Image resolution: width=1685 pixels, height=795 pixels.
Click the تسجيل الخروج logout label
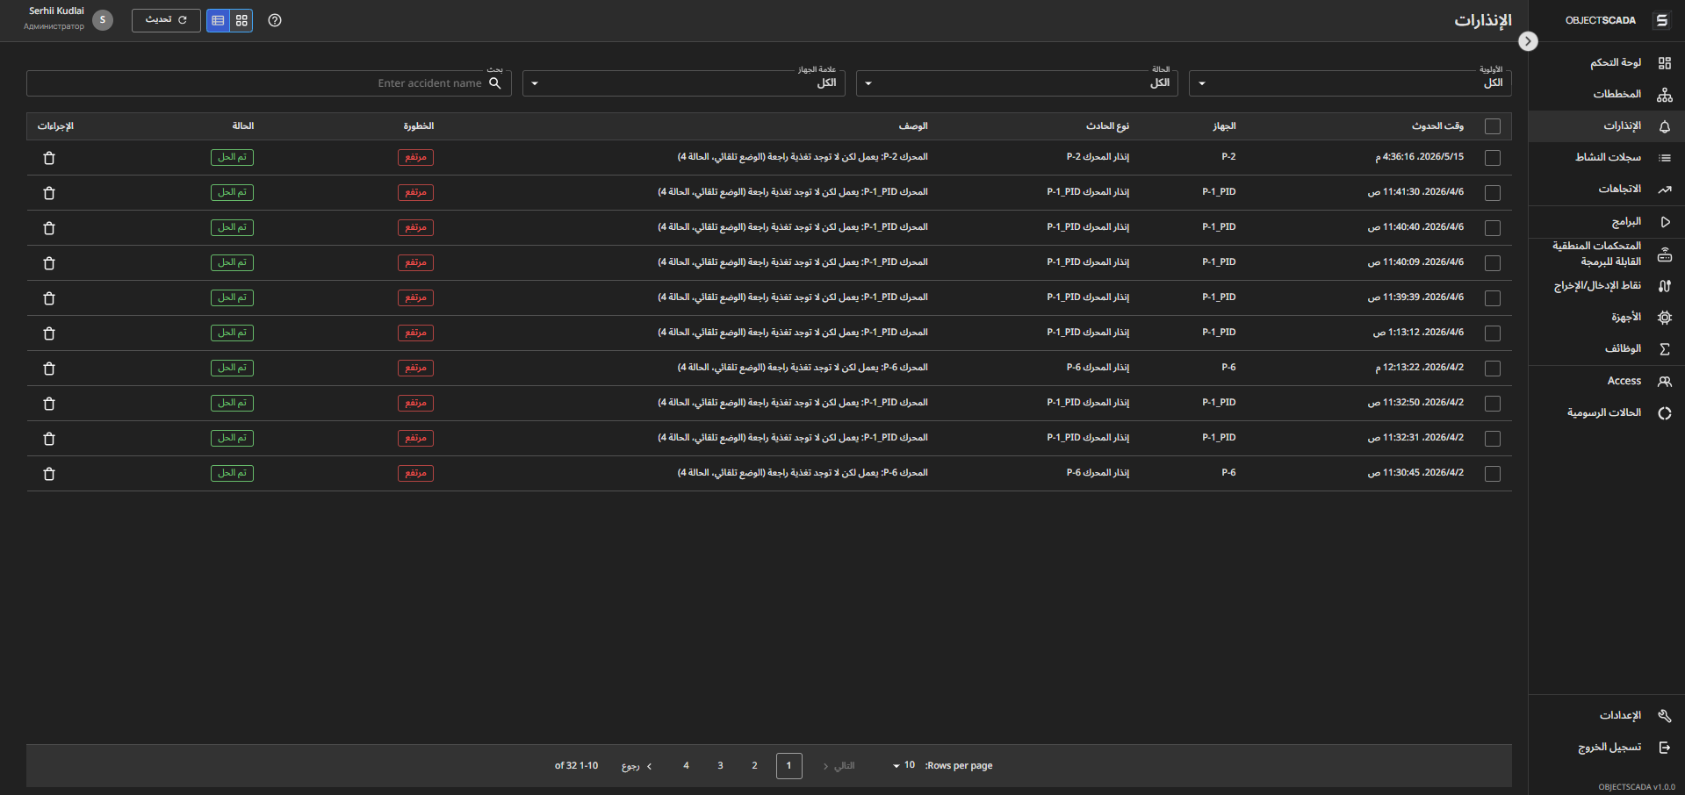(1609, 748)
